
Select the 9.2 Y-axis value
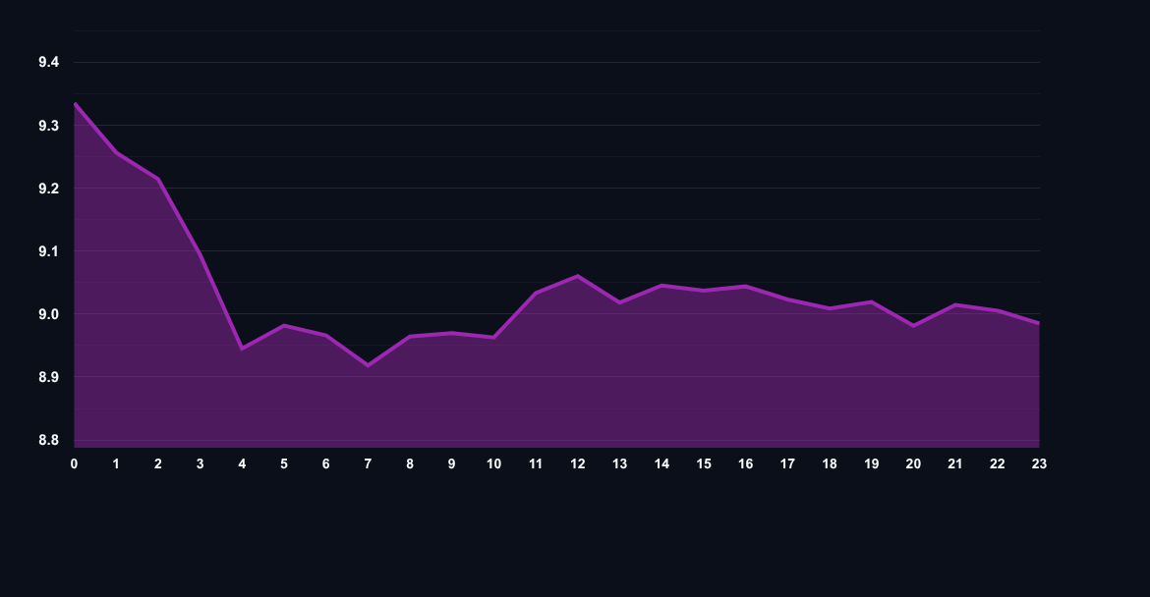tap(48, 187)
